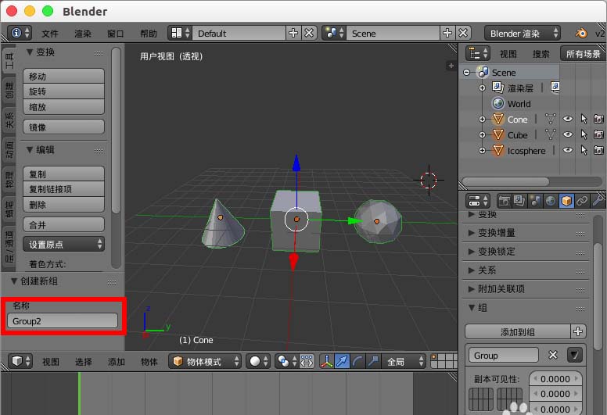Screen dimensions: 607x415
Task: Enable the scale manipulator icon
Action: [373, 361]
